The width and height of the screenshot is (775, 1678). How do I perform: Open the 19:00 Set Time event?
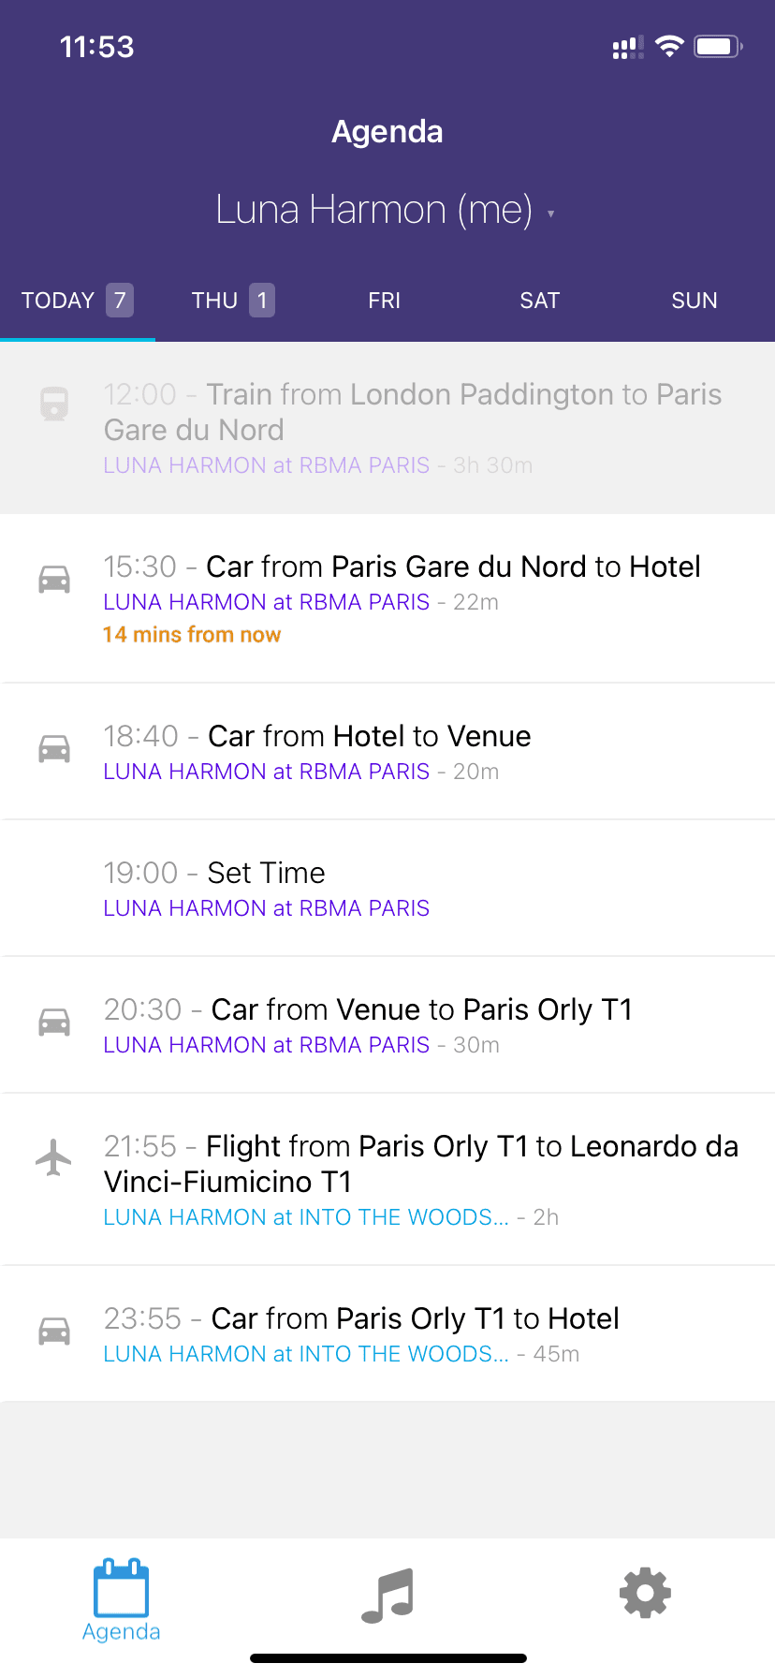(266, 874)
